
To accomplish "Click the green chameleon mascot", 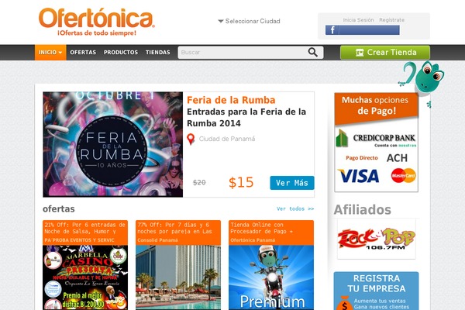I will click(422, 77).
